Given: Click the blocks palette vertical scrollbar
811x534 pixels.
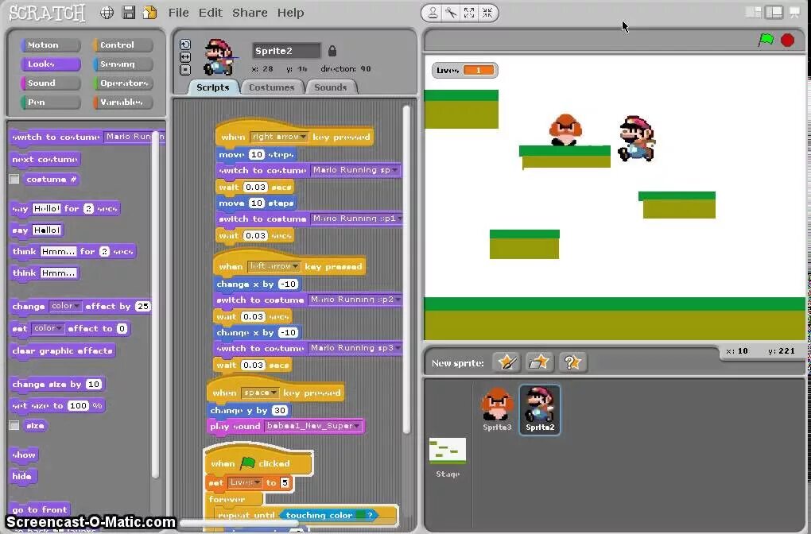Looking at the screenshot, I should [x=155, y=305].
